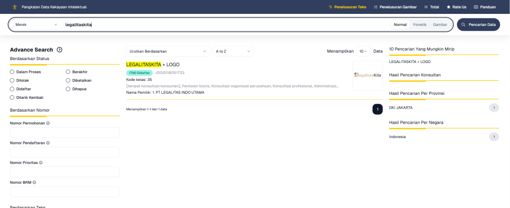Click the Kode kelas: 35 text

click(139, 79)
